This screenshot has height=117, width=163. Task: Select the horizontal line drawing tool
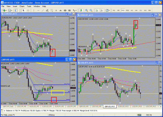pyautogui.click(x=38, y=10)
